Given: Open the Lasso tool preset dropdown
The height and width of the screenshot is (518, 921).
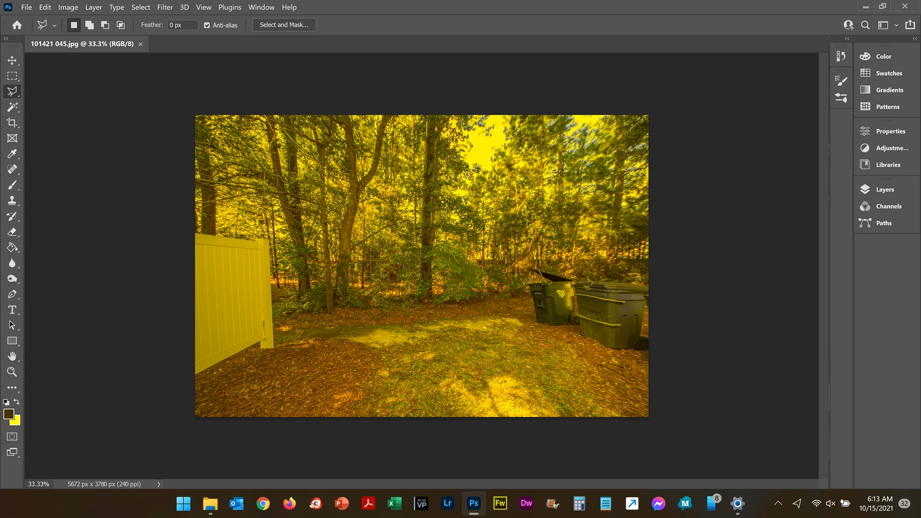Looking at the screenshot, I should coord(54,26).
